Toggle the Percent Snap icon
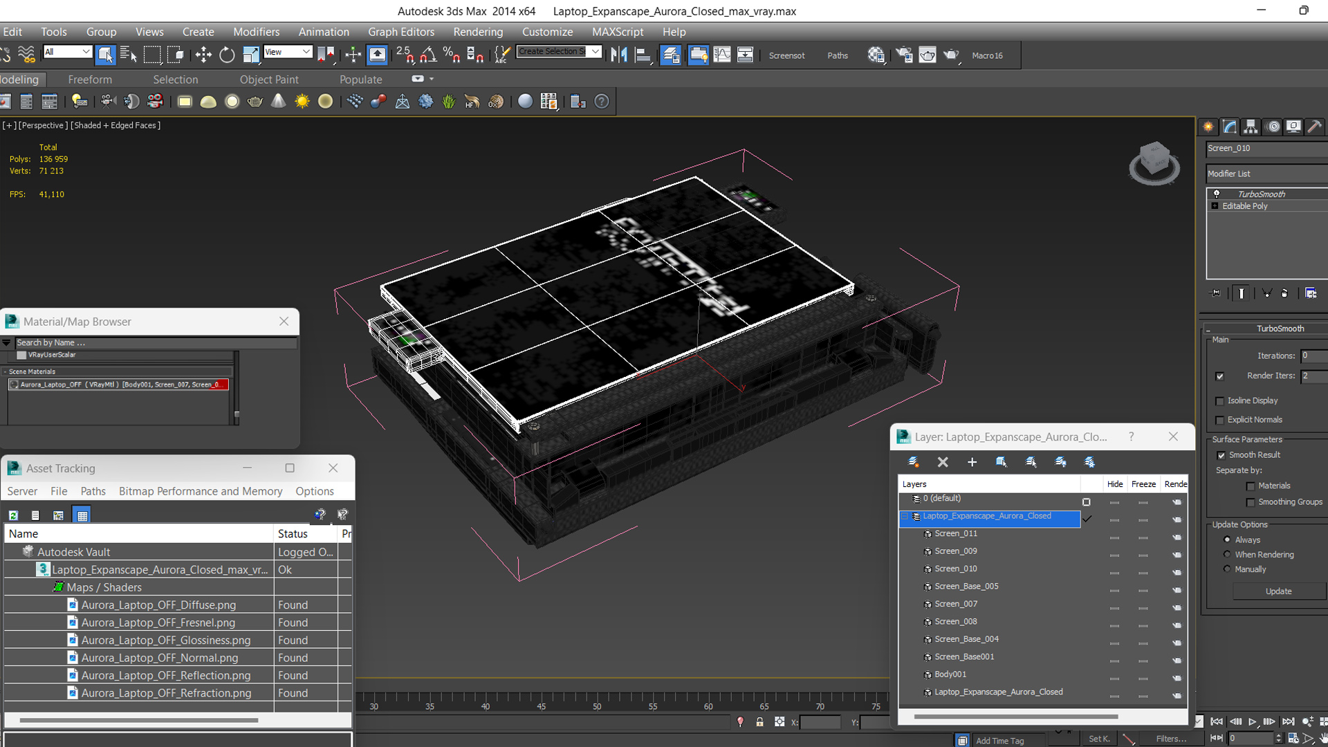The image size is (1328, 747). pyautogui.click(x=452, y=55)
